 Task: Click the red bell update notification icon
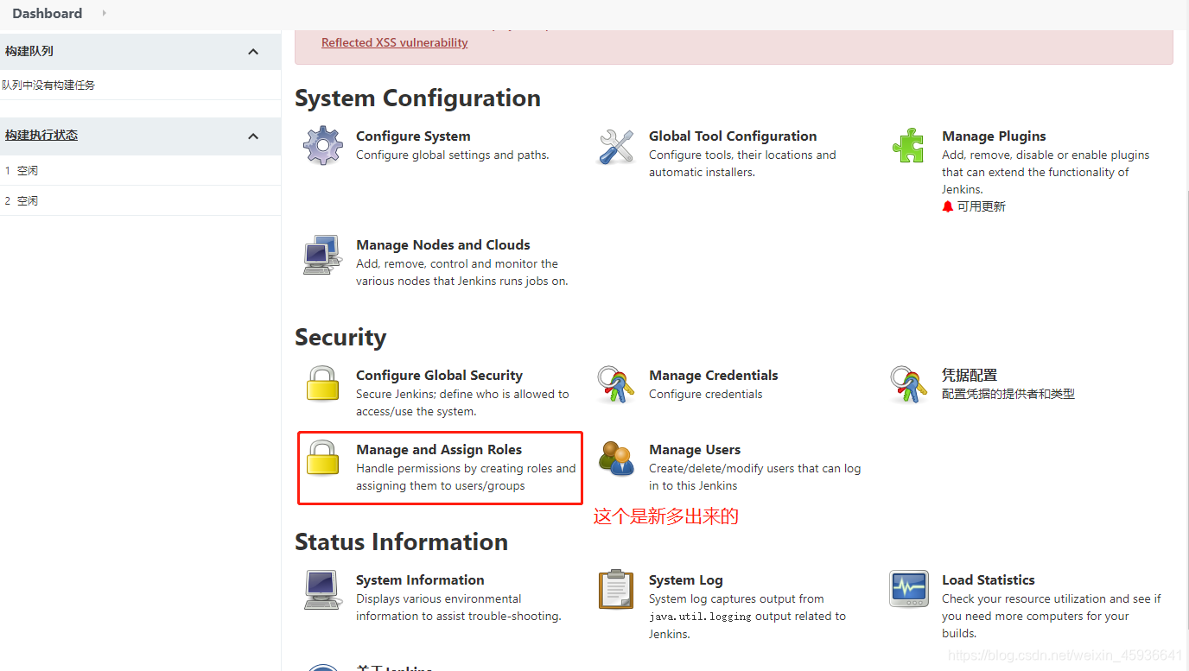click(948, 206)
